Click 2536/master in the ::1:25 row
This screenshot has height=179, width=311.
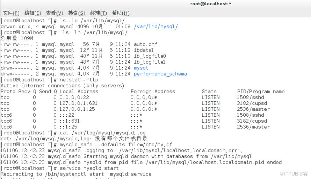point(253,127)
